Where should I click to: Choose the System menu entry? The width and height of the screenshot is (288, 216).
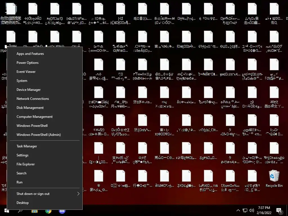(x=45, y=81)
